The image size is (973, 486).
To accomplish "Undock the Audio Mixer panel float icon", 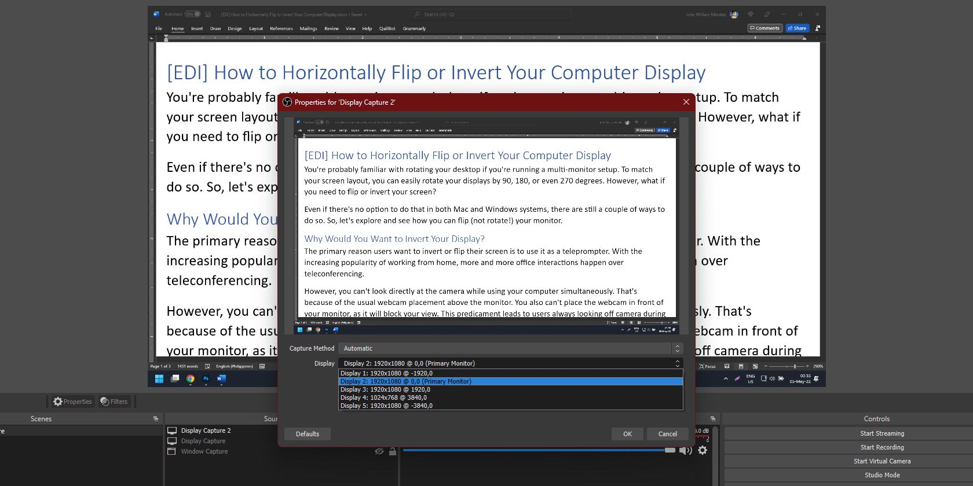I will [x=713, y=419].
